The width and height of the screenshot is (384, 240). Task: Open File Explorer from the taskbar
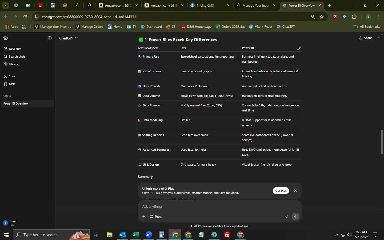(x=109, y=235)
